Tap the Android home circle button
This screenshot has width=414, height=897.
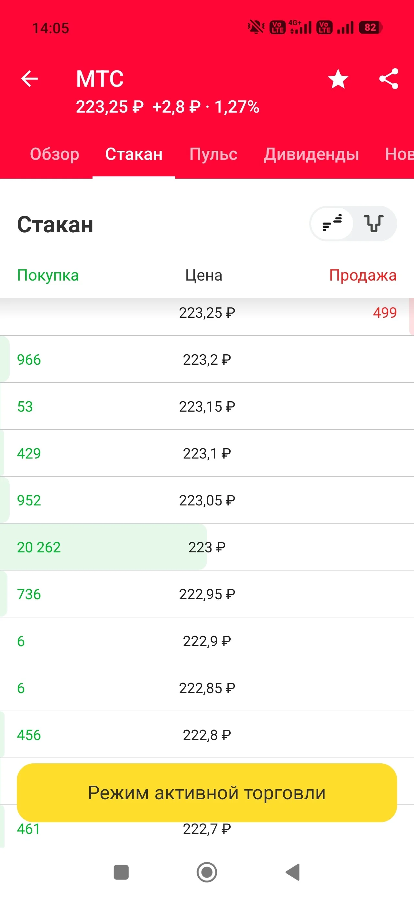point(207,872)
